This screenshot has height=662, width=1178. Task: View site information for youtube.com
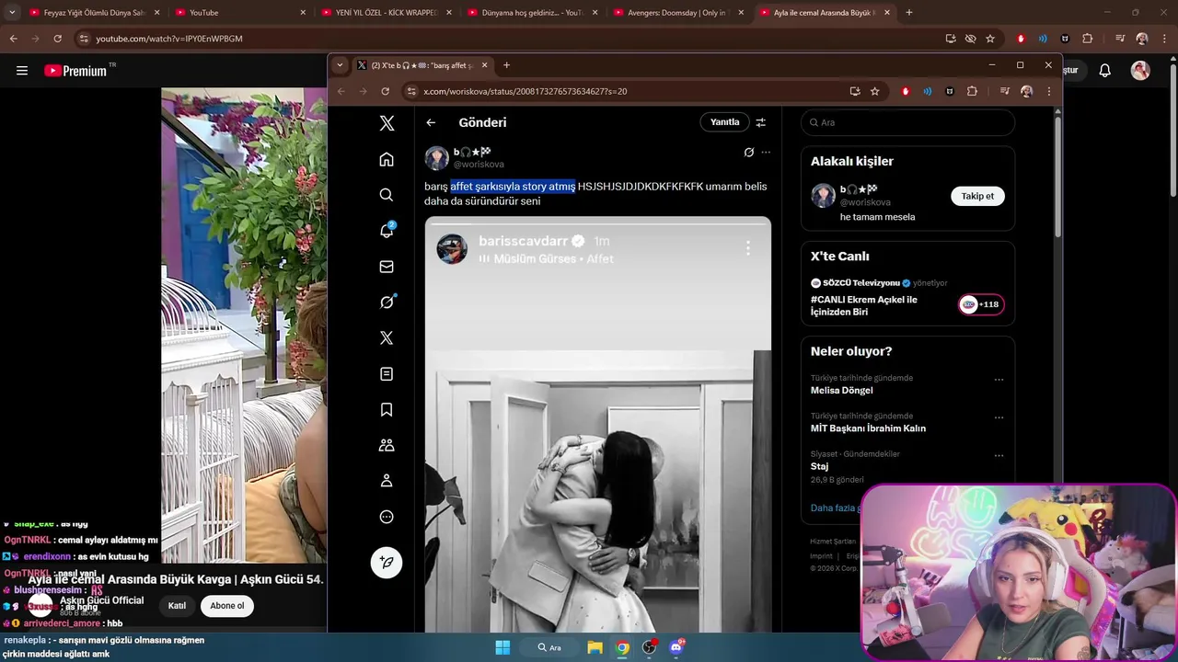(84, 39)
